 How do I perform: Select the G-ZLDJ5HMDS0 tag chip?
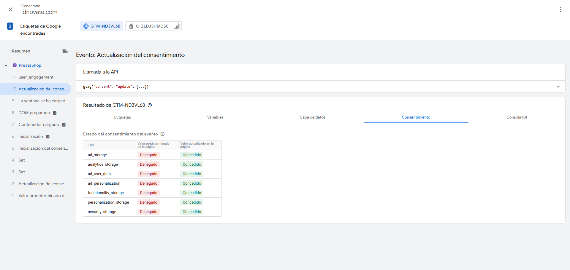click(148, 26)
